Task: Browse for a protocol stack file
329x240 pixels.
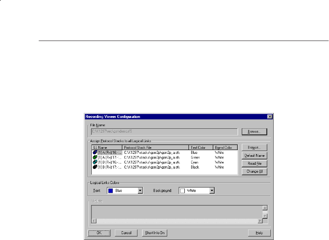Action: 254,148
